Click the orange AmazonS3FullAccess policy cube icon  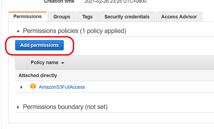click(x=33, y=87)
